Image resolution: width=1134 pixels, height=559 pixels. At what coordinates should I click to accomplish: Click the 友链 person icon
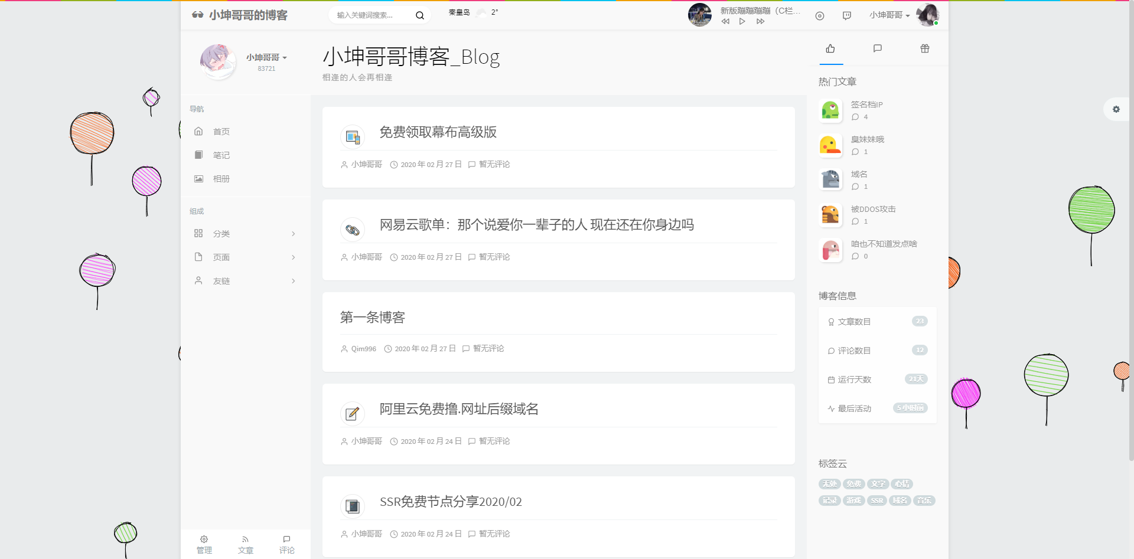click(x=198, y=280)
